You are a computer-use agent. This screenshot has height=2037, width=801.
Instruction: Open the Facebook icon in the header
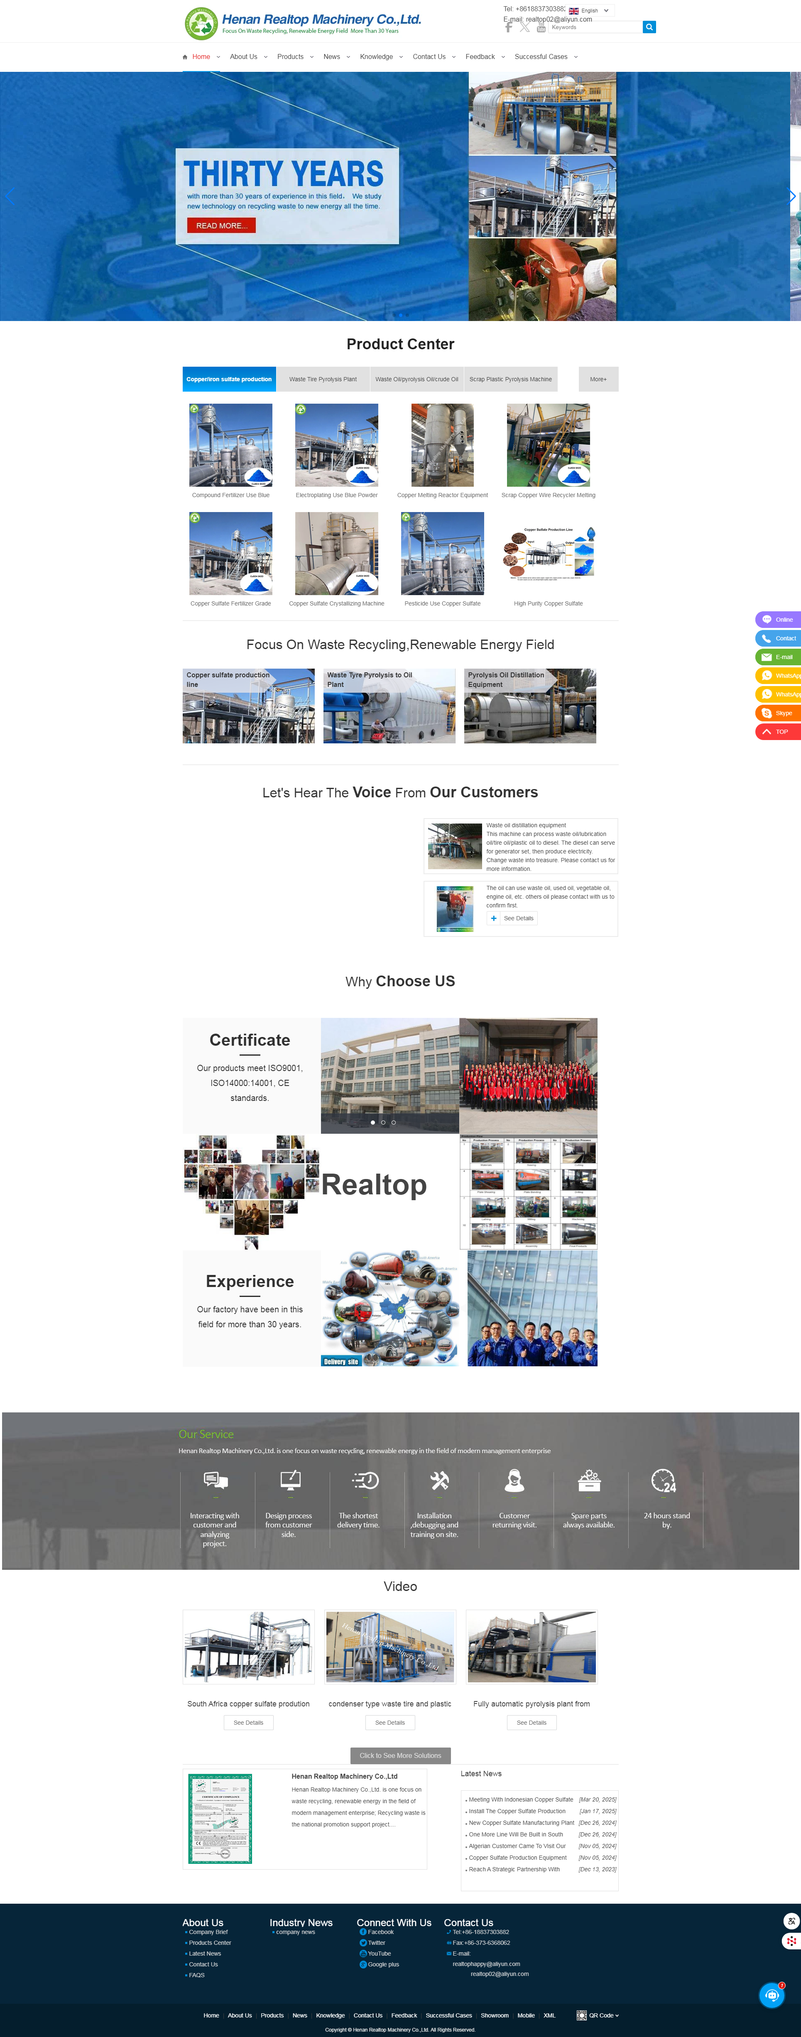pos(508,27)
